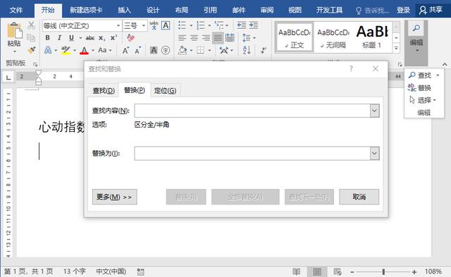Click 替换 in the Editing panel

pos(419,87)
